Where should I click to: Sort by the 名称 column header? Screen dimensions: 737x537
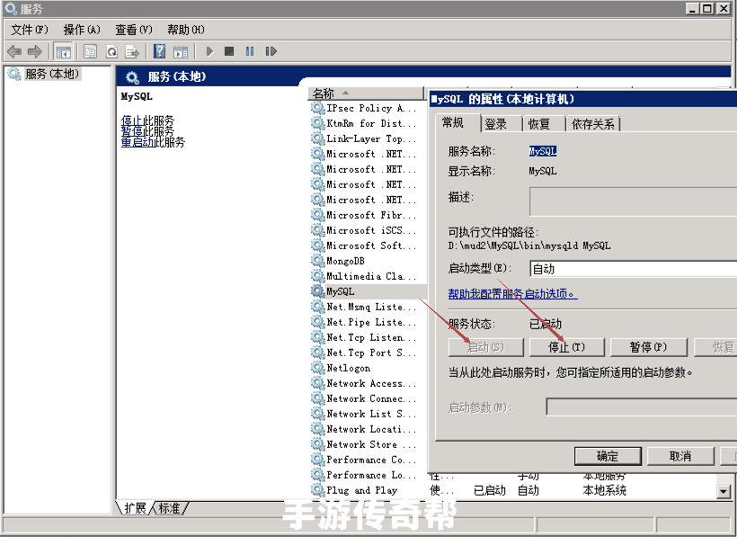click(x=366, y=94)
